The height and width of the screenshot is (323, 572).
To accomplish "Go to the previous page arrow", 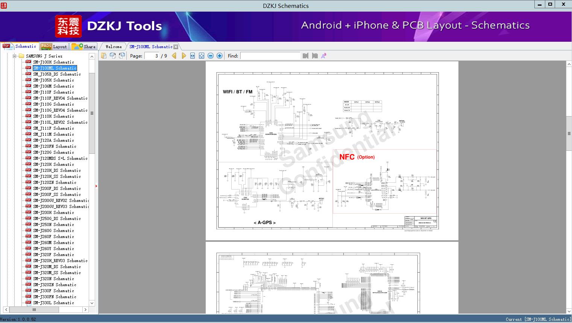I will coord(174,56).
